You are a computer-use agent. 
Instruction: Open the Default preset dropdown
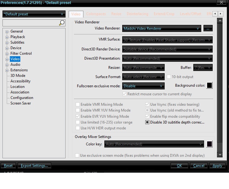click(x=34, y=14)
